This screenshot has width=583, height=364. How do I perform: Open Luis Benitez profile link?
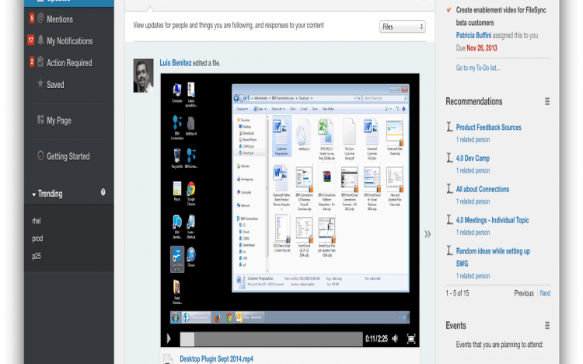pyautogui.click(x=176, y=63)
